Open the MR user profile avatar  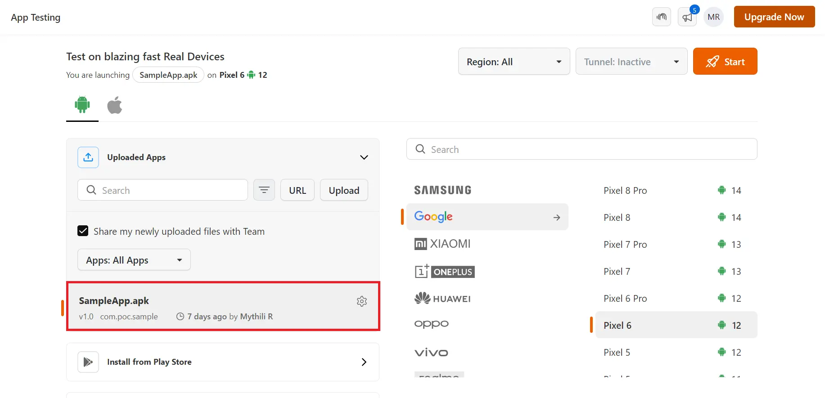(x=713, y=17)
